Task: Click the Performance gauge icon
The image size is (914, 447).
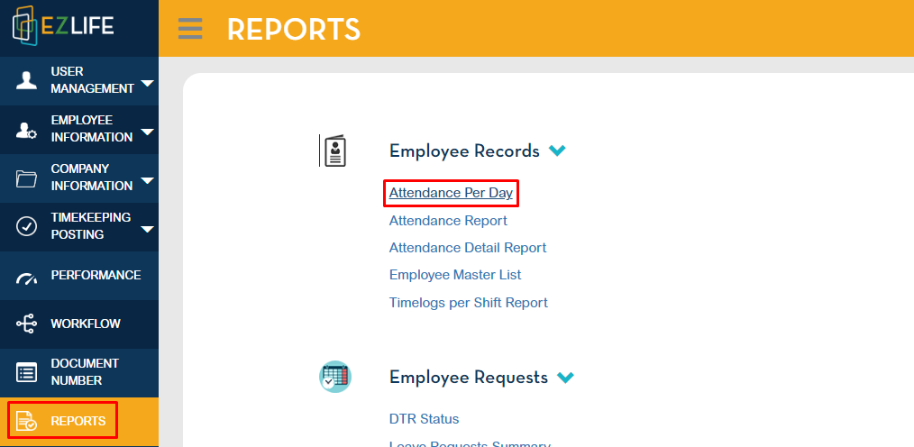Action: tap(26, 278)
